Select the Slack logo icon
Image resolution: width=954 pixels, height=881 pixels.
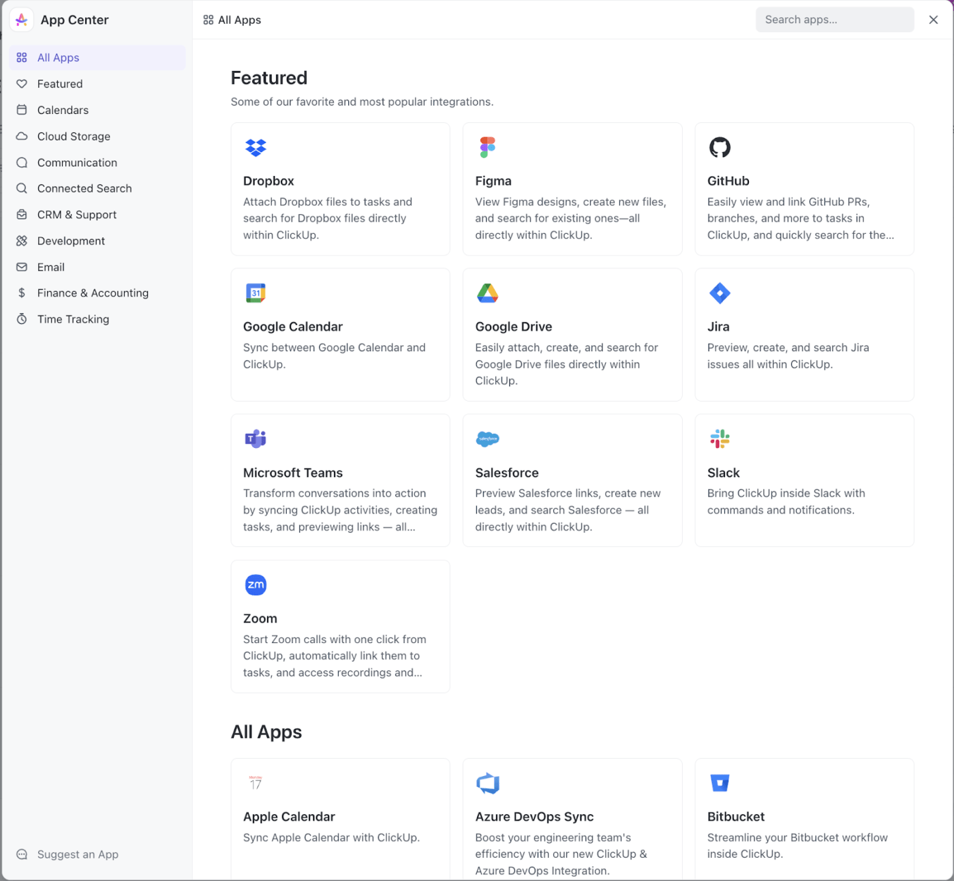(x=720, y=438)
